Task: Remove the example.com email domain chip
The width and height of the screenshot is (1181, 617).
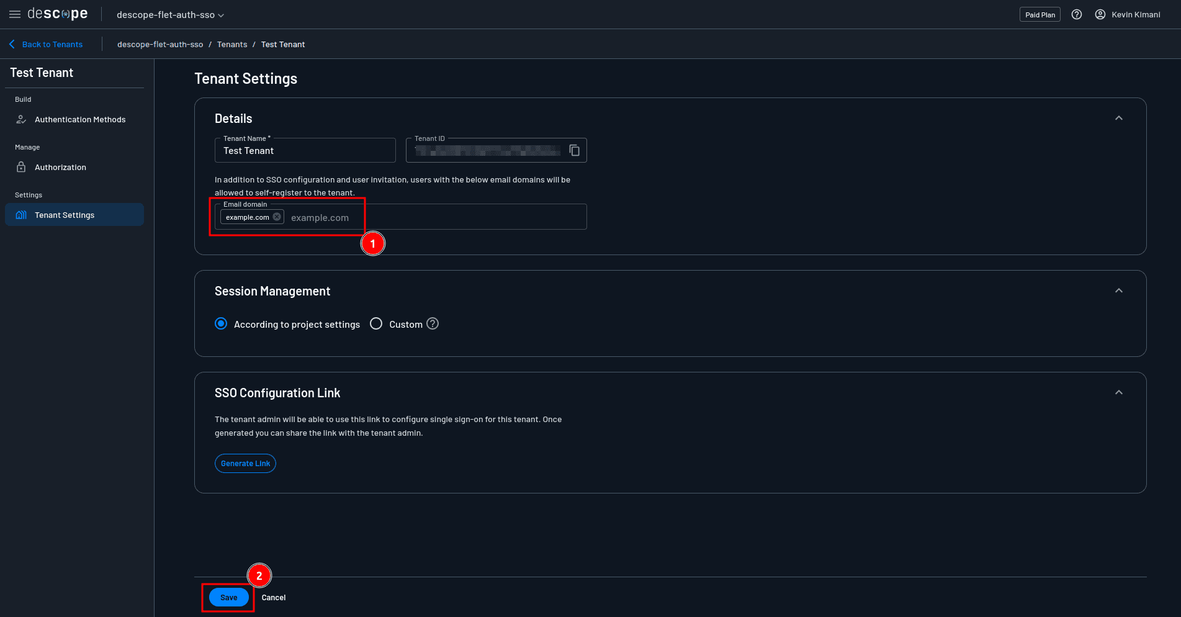Action: (x=277, y=217)
